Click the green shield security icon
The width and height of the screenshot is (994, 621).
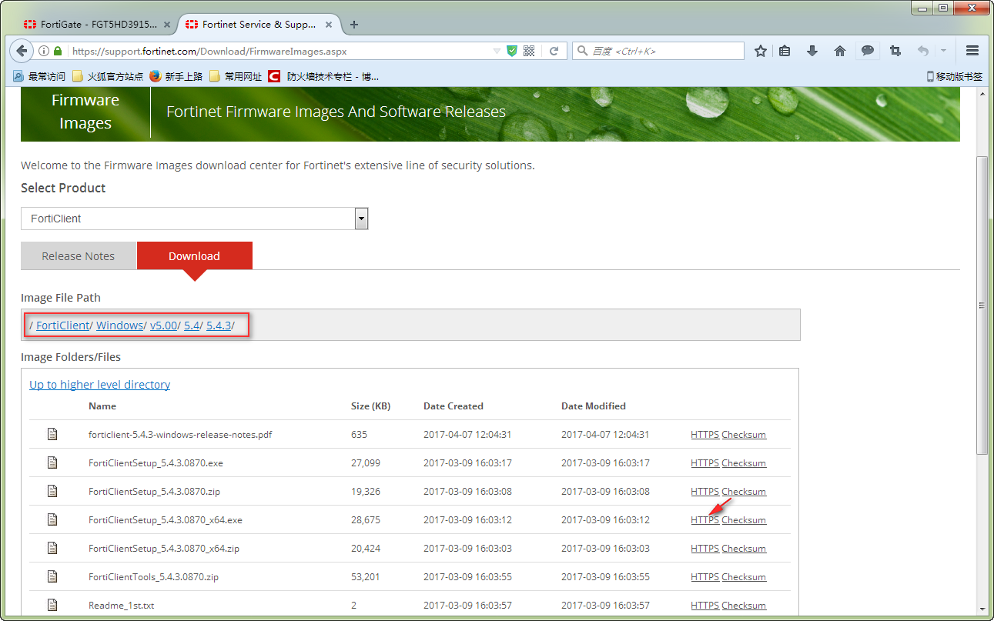[x=512, y=51]
